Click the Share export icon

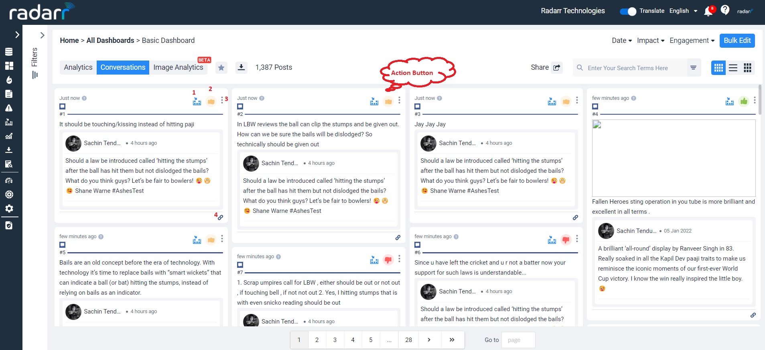click(x=557, y=68)
